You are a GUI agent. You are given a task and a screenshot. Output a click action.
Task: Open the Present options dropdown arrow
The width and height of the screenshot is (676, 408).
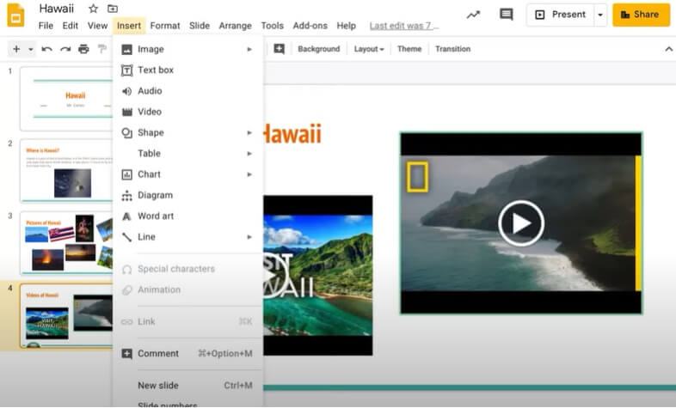pyautogui.click(x=600, y=15)
